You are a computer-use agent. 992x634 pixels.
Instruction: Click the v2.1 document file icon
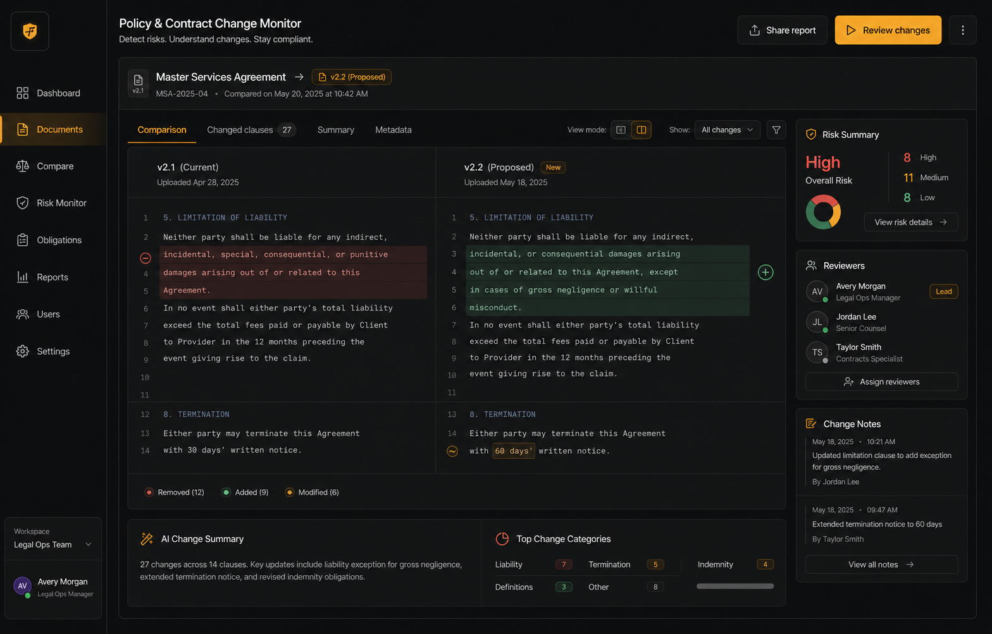point(138,83)
